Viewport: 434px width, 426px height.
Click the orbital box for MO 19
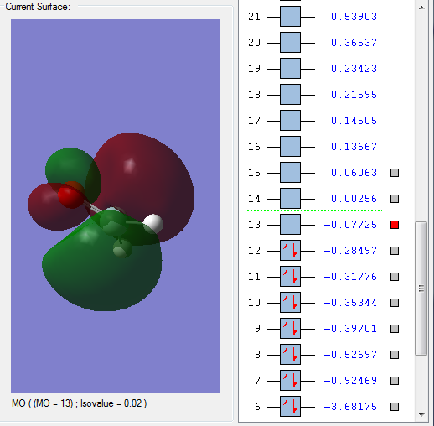click(290, 69)
